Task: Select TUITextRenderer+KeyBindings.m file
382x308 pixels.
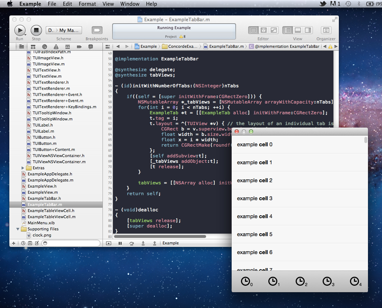Action: click(64, 107)
